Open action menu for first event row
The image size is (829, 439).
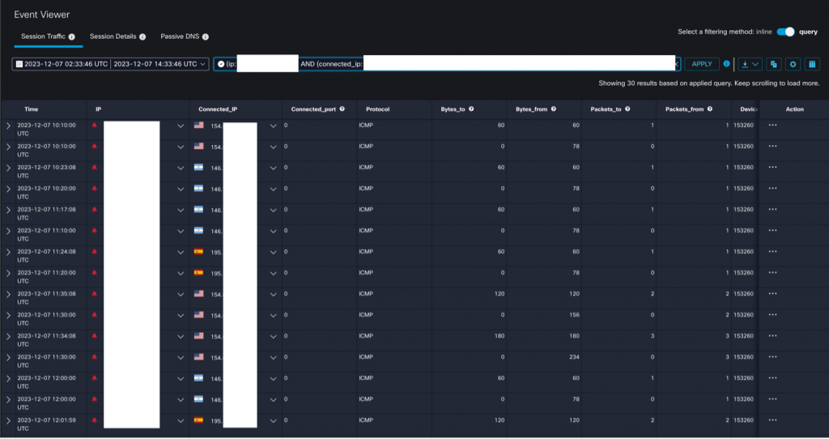[x=772, y=126]
